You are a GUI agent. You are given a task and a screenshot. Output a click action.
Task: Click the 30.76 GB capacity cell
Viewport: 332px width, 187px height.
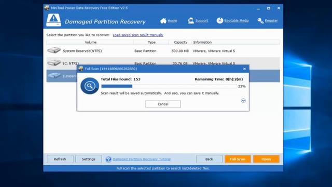[x=180, y=63]
